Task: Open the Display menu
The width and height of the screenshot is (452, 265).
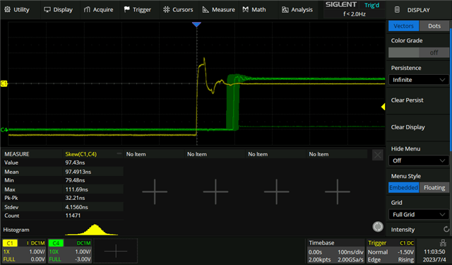Action: pyautogui.click(x=58, y=10)
